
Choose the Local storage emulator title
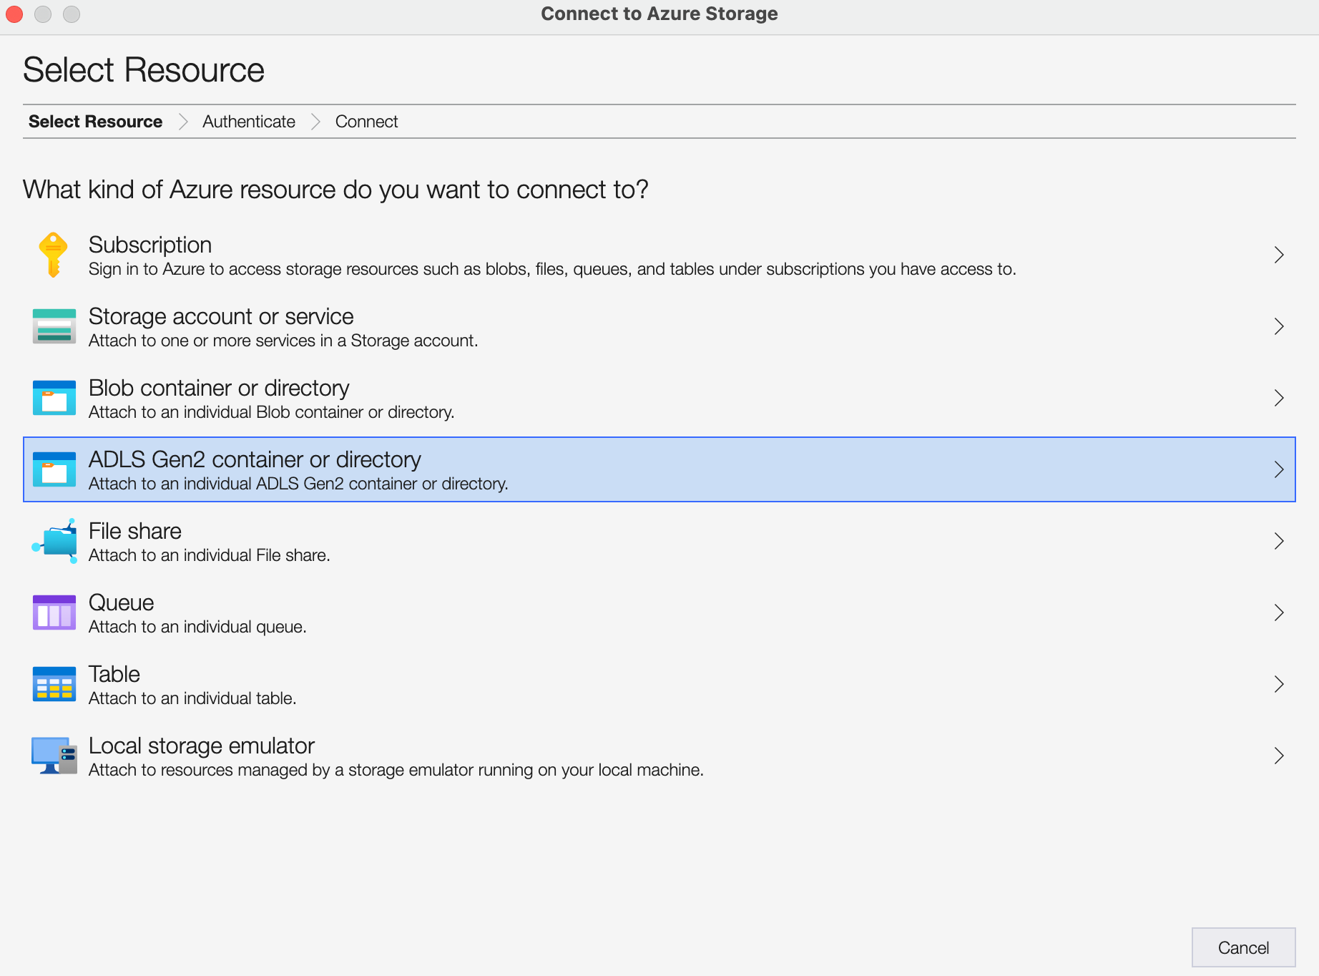[202, 746]
